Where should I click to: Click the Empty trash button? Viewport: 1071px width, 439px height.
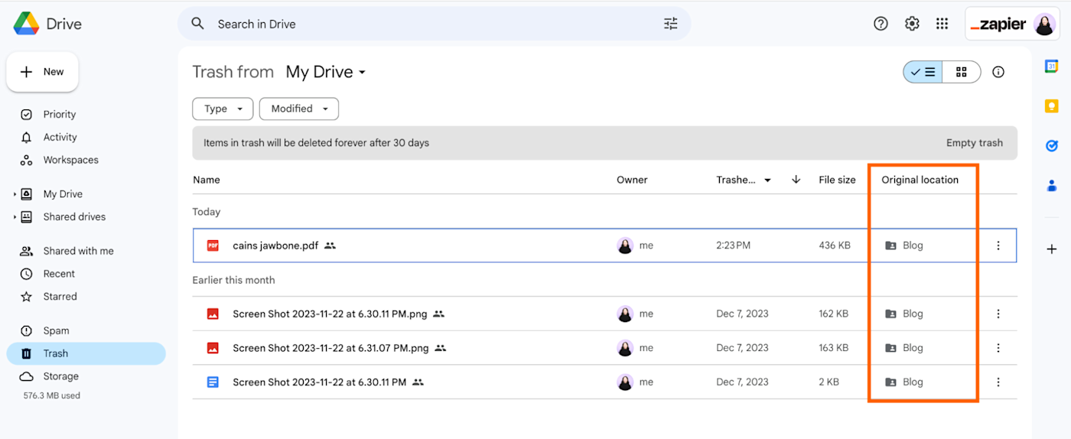coord(974,143)
